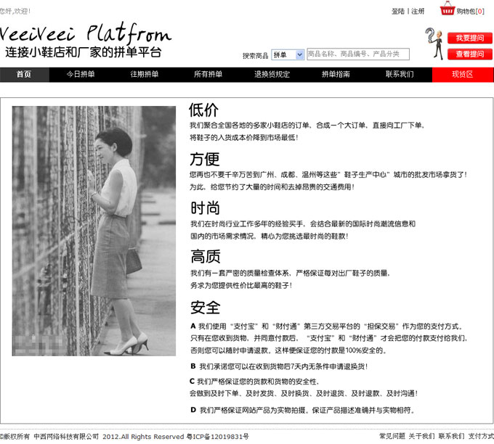
Task: Select the 往期拼单 navigation tab
Action: [145, 75]
